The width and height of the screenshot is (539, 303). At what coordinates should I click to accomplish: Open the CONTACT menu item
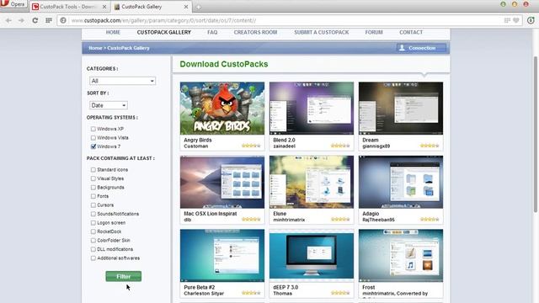[x=411, y=32]
